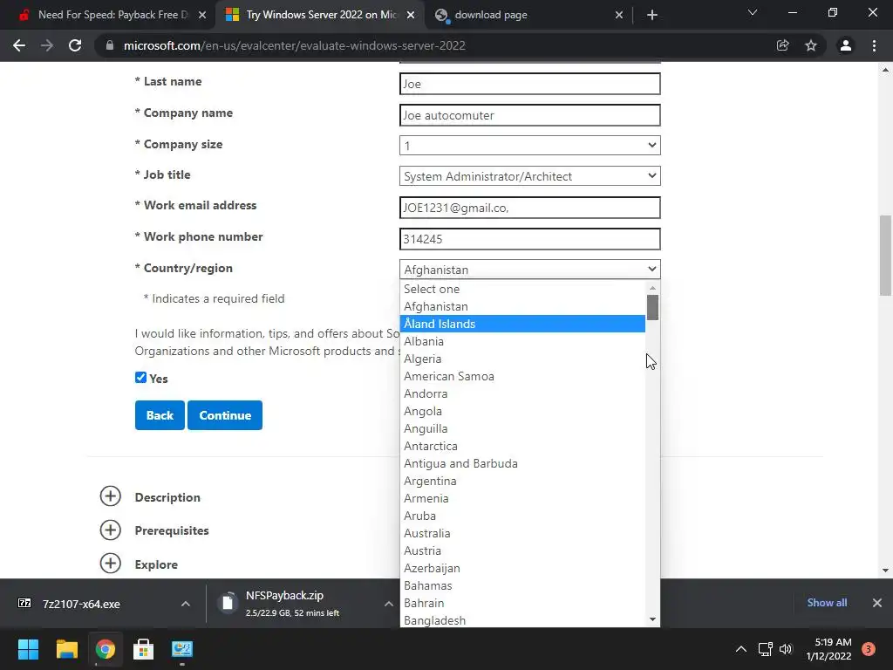Image resolution: width=893 pixels, height=670 pixels.
Task: Expand the Prerequisites section
Action: [111, 530]
